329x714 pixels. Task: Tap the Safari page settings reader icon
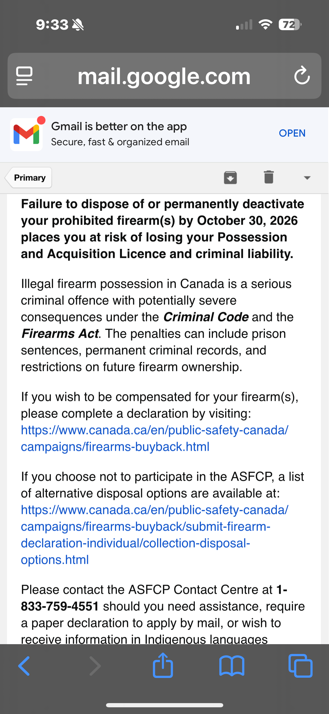coord(25,76)
